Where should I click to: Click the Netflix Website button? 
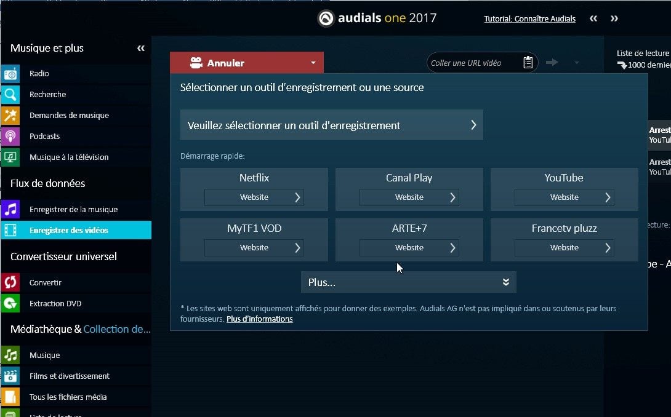[x=254, y=197]
